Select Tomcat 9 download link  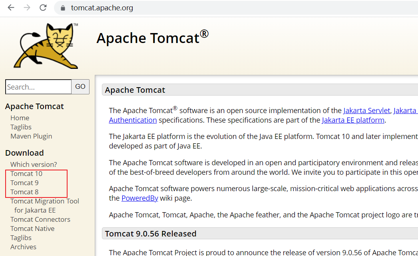pos(24,182)
